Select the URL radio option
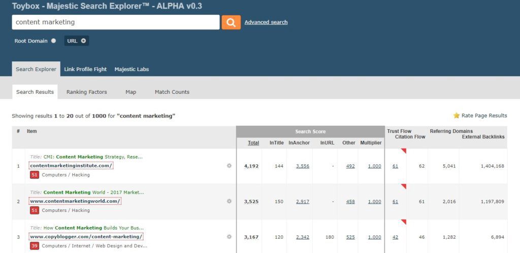The image size is (520, 253). (83, 41)
